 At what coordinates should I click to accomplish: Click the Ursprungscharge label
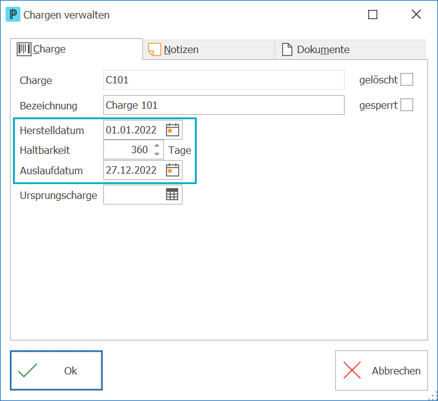tap(58, 195)
